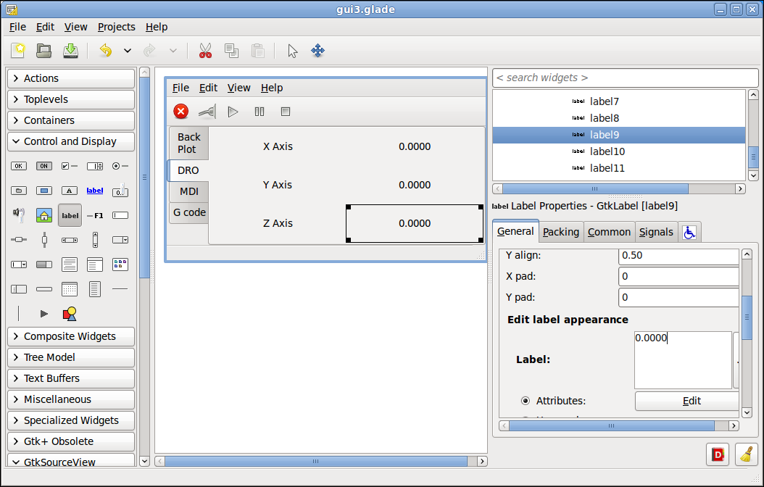Pick the Image widget with house icon
This screenshot has height=487, width=764.
point(43,215)
